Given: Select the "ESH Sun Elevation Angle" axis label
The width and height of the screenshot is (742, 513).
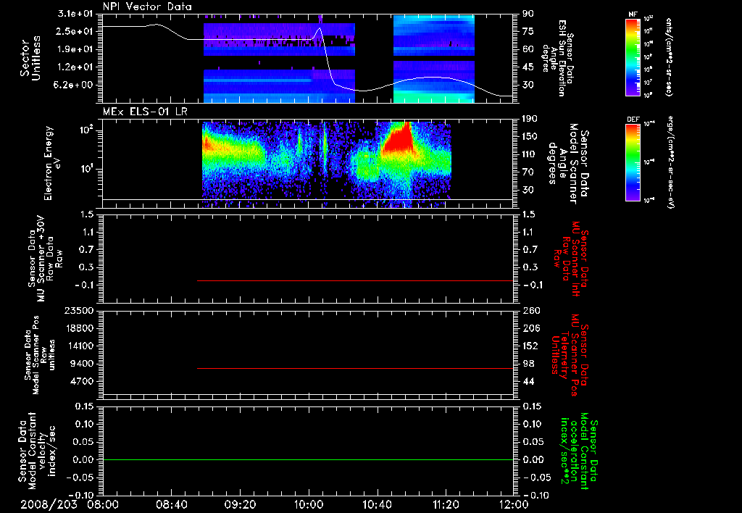Looking at the screenshot, I should [557, 58].
